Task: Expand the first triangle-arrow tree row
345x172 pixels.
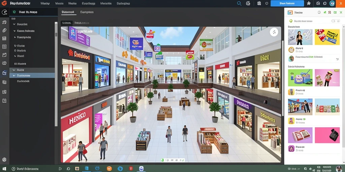Action: pos(15,46)
